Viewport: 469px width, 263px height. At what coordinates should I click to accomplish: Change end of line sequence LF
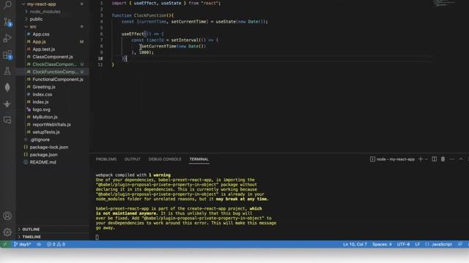tap(417, 244)
